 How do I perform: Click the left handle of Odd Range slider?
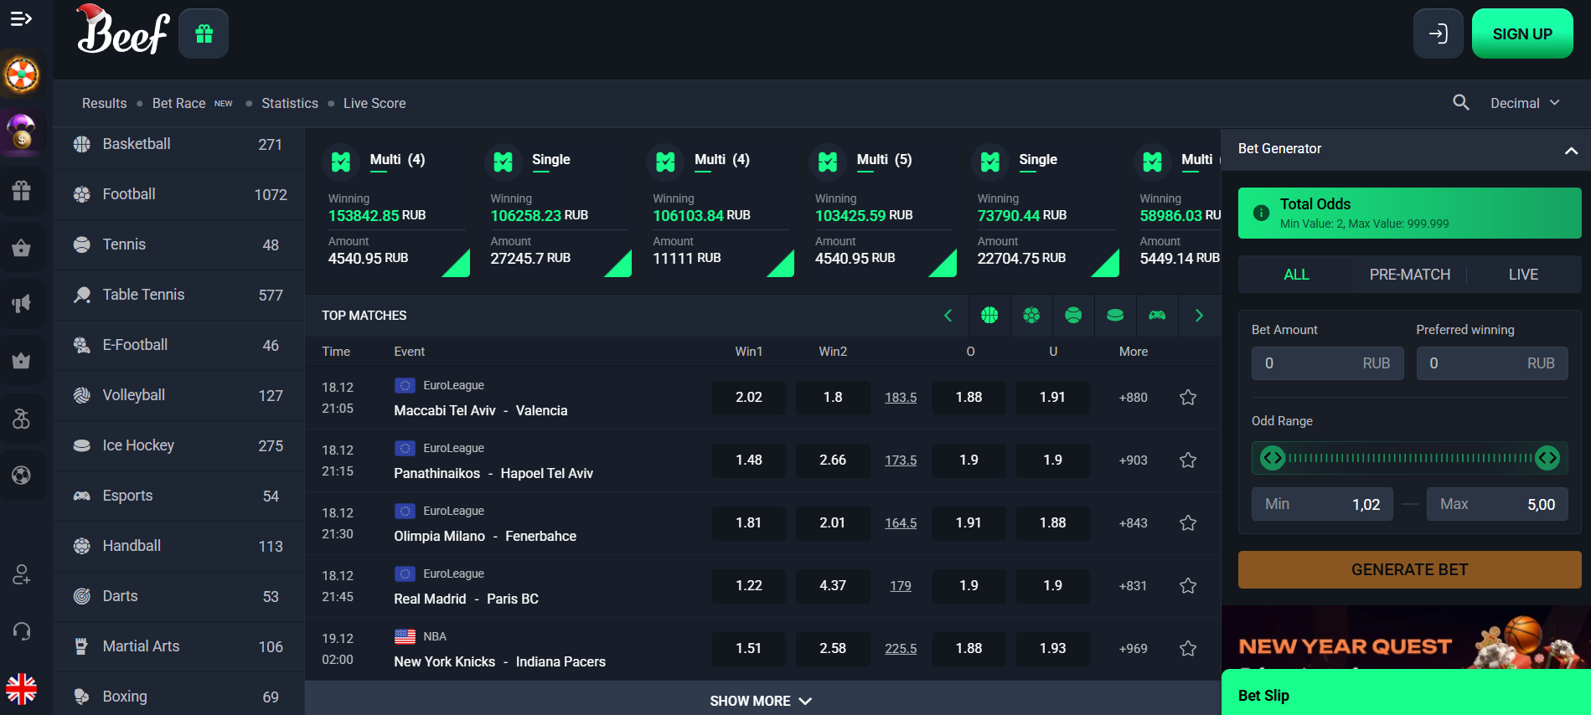pos(1273,458)
